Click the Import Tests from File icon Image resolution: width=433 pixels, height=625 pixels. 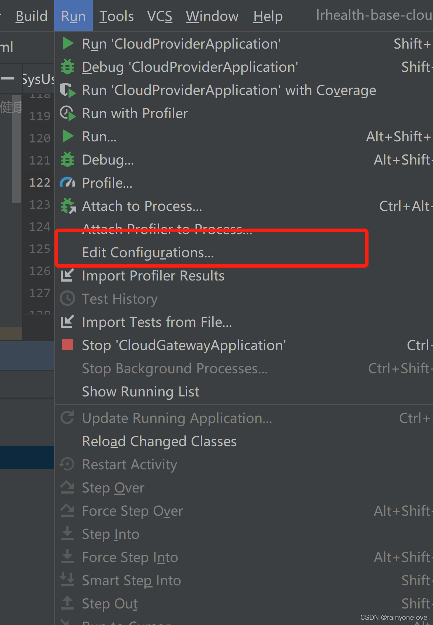coord(67,322)
